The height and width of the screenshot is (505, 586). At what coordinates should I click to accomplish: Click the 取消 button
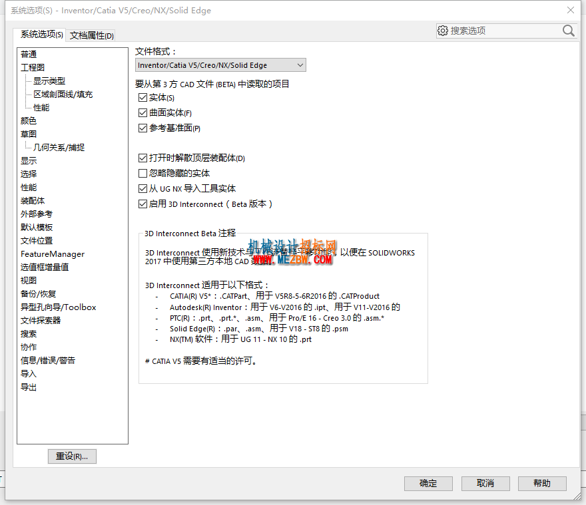(485, 483)
